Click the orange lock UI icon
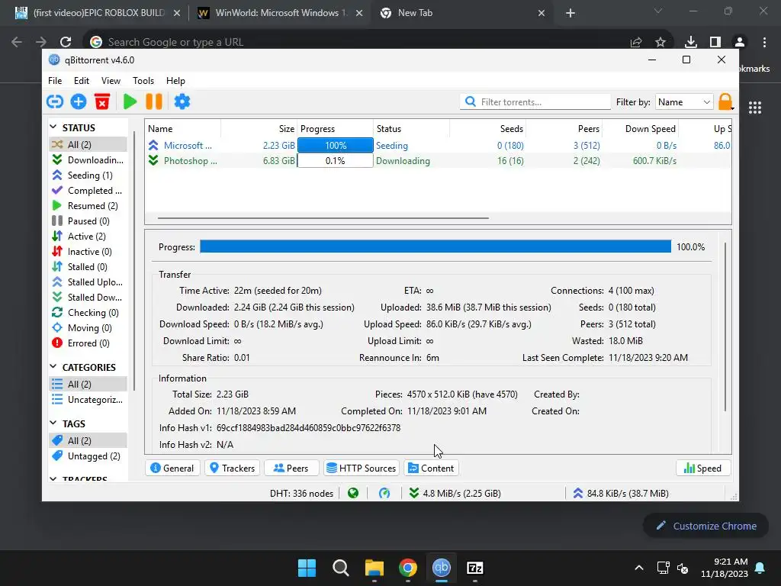Viewport: 781px width, 586px height. pos(726,101)
